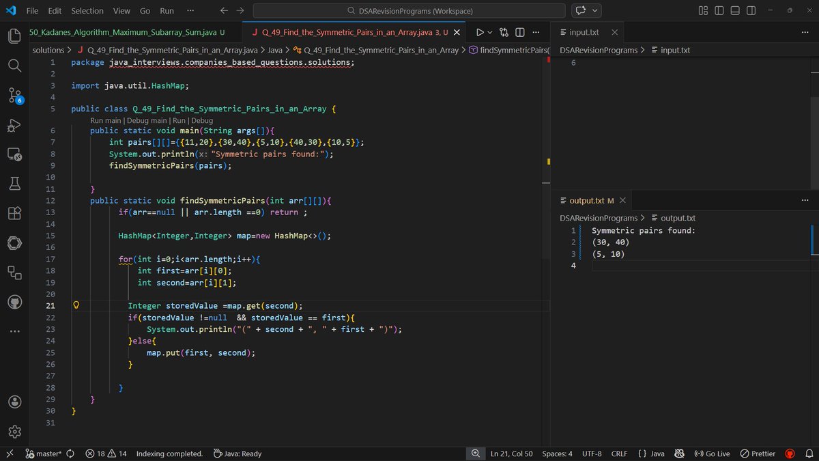Screen dimensions: 819x461
Task: Click the red GitHub status bar icon
Action: (790, 453)
